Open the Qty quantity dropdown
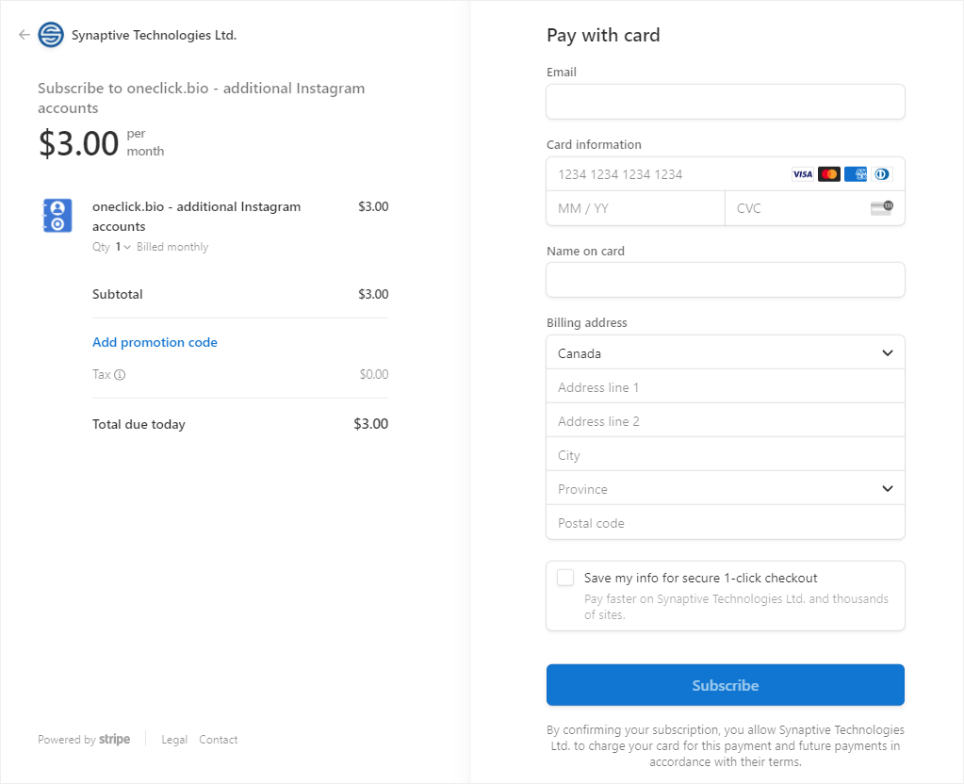This screenshot has width=964, height=784. pos(123,247)
